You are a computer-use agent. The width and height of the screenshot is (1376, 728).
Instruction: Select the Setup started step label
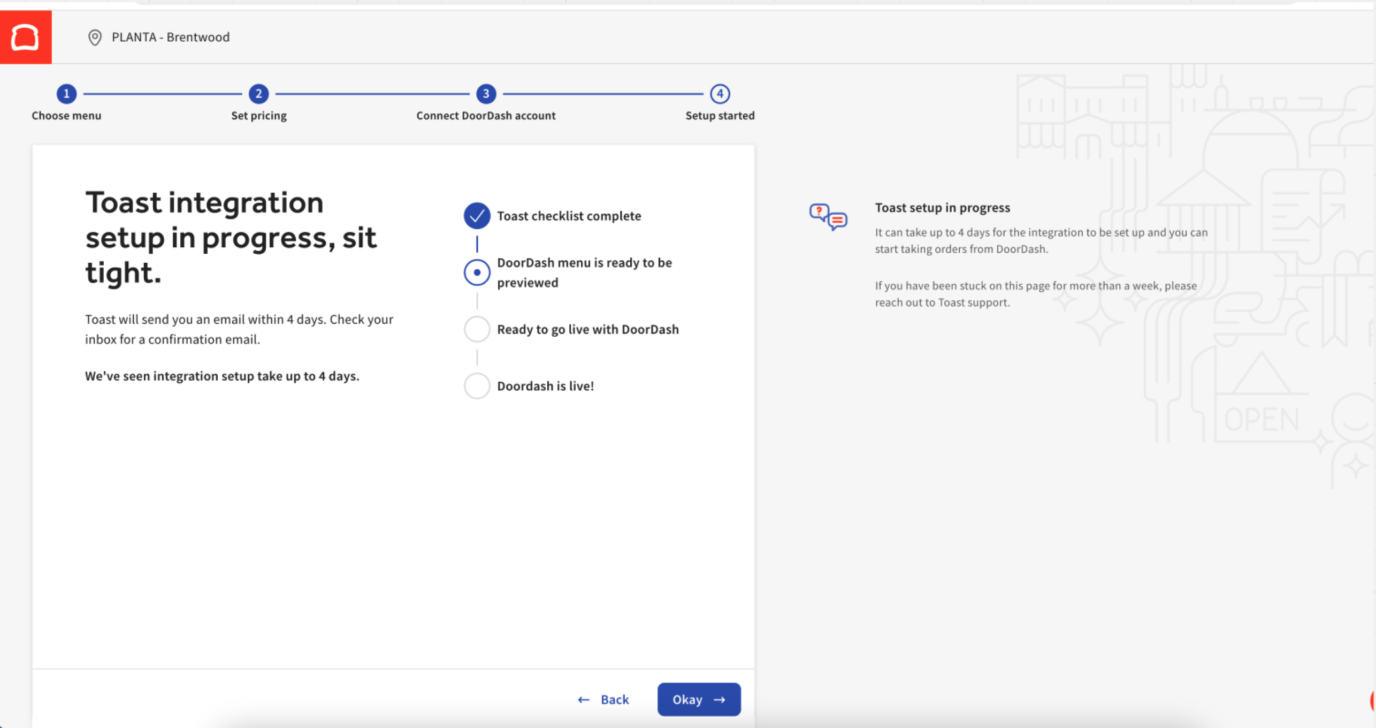coord(720,115)
